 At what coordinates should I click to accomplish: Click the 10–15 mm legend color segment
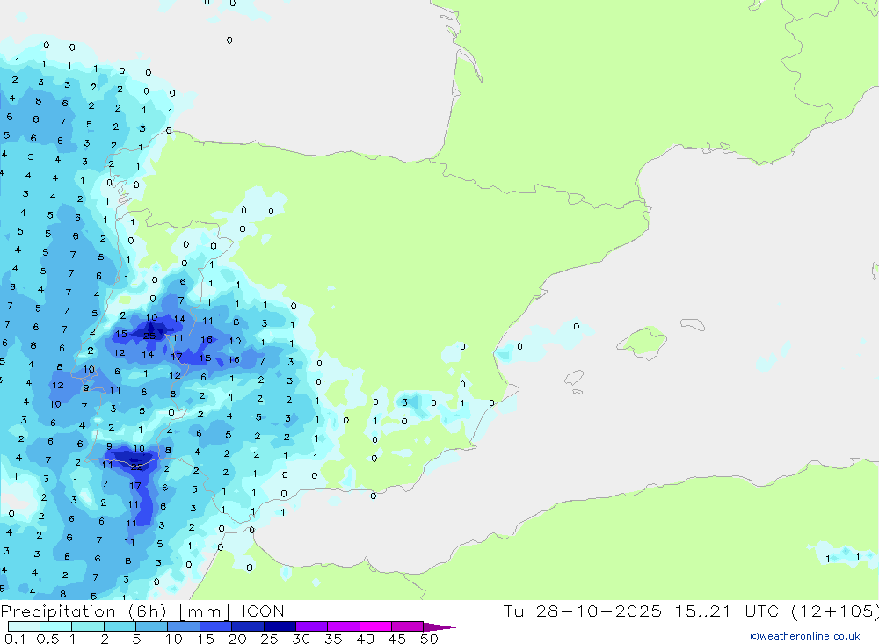[x=184, y=626]
